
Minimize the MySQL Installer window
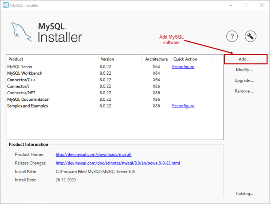coord(230,5)
